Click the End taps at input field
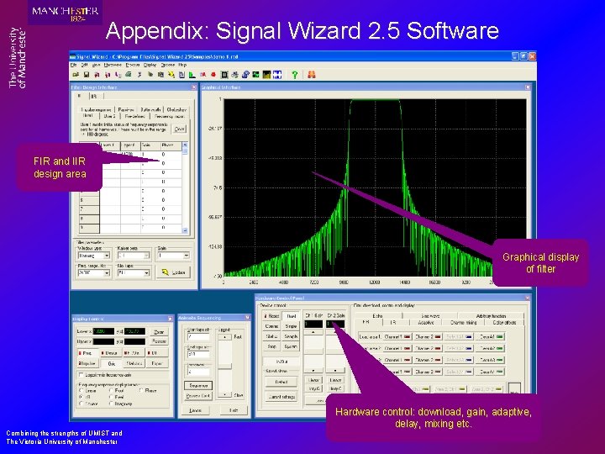 (x=198, y=354)
